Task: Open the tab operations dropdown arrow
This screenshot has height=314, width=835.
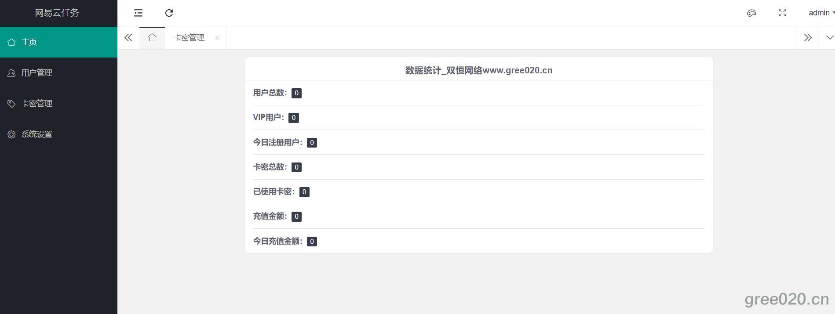Action: click(x=829, y=38)
